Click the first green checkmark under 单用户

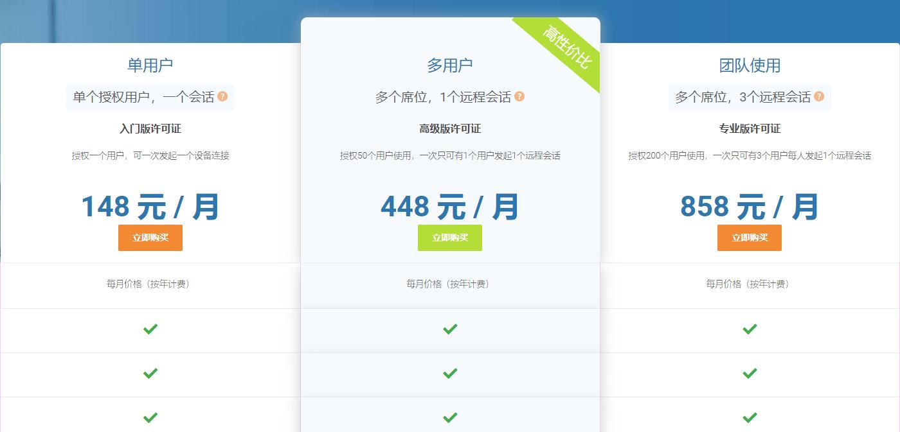pyautogui.click(x=150, y=329)
